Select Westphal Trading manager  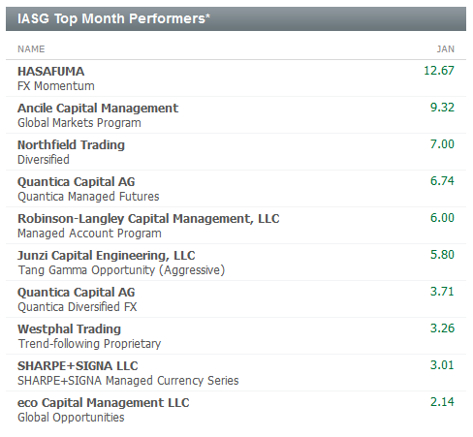click(69, 329)
